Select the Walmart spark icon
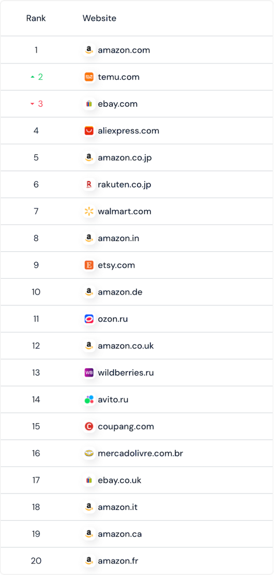 pos(89,211)
